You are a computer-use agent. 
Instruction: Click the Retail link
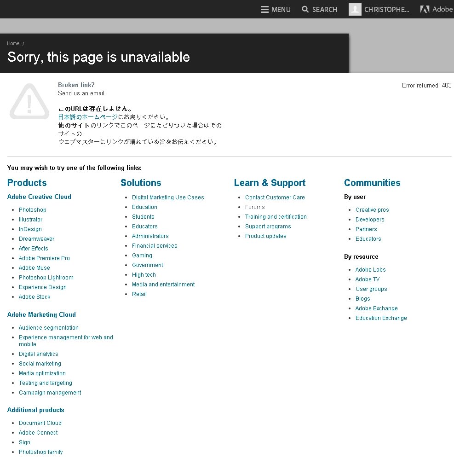(139, 294)
